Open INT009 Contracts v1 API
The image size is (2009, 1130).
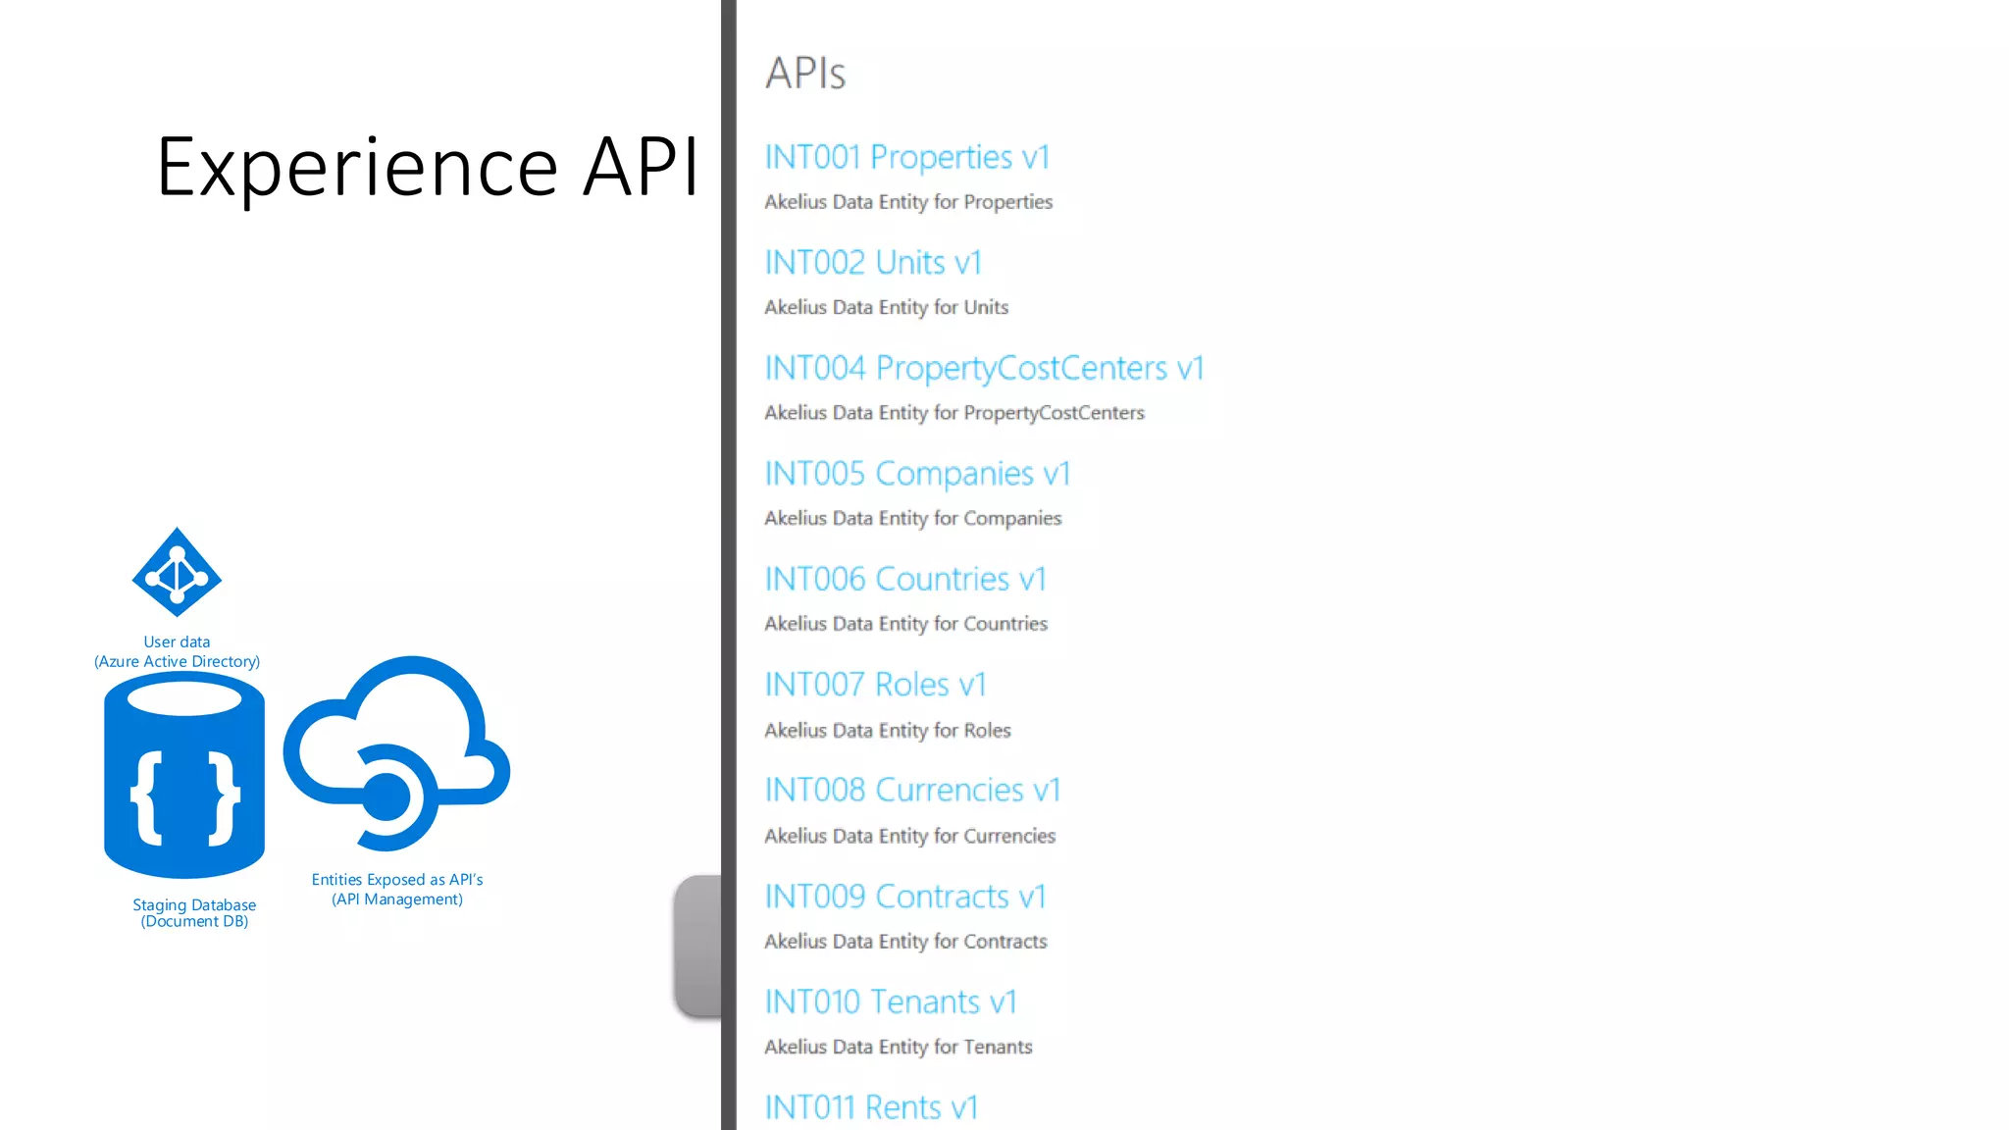[x=905, y=896]
